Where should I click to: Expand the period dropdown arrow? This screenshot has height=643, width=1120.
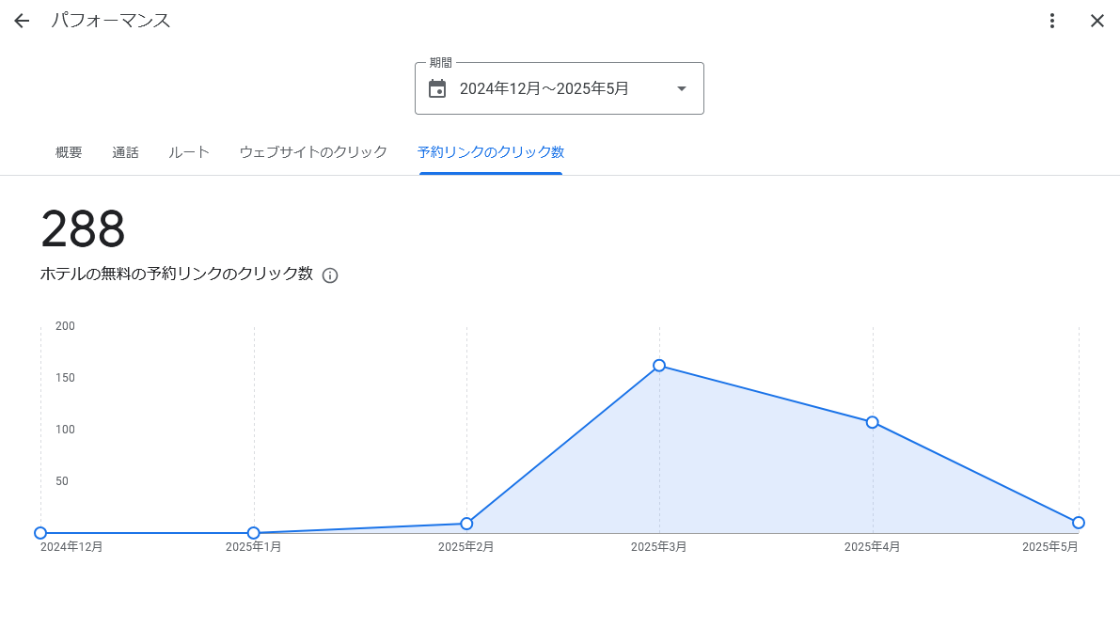tap(682, 88)
